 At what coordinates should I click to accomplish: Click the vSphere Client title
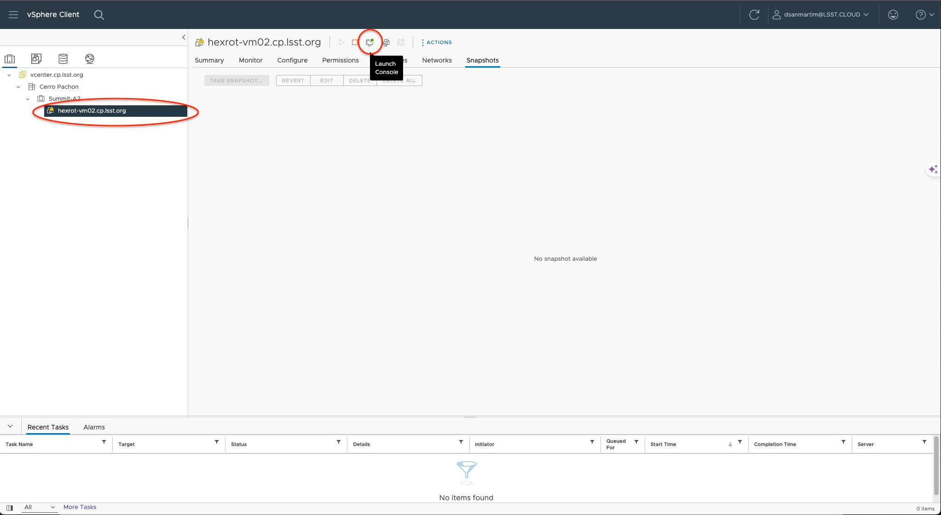click(x=53, y=15)
